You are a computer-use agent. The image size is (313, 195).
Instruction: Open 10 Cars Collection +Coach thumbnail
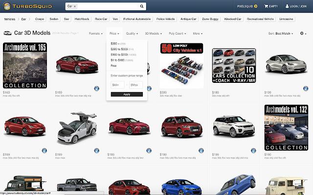(x=234, y=65)
